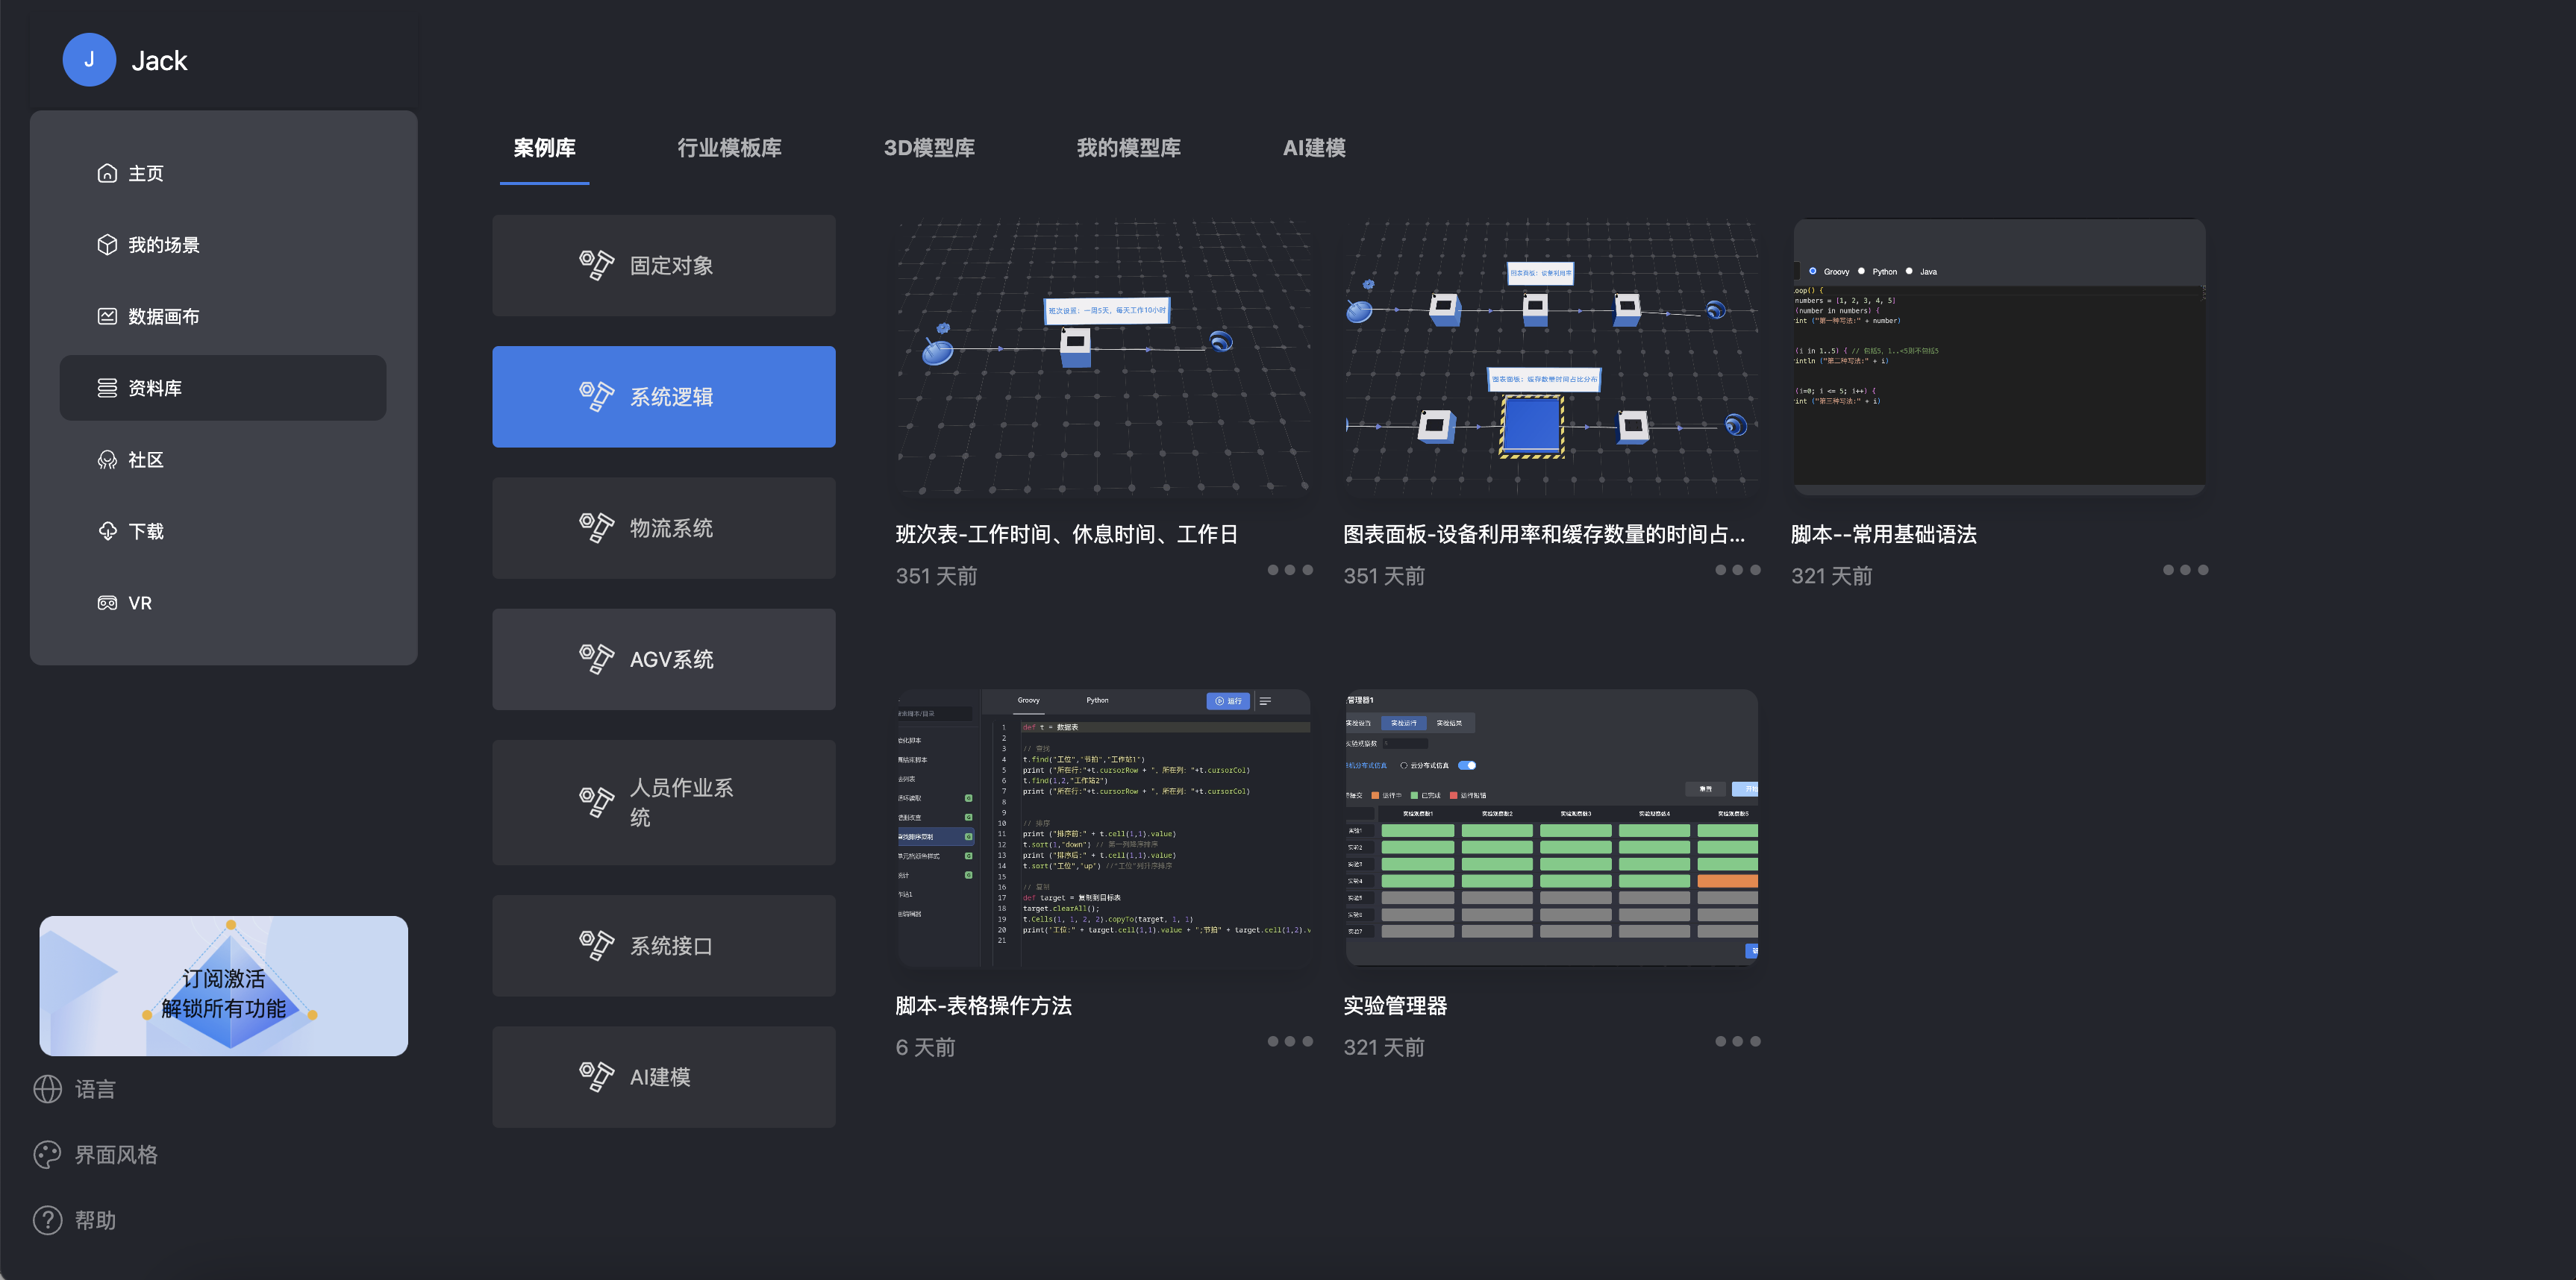The height and width of the screenshot is (1280, 2576).
Task: Expand three-dot menu for 实验管理器
Action: (1738, 1041)
